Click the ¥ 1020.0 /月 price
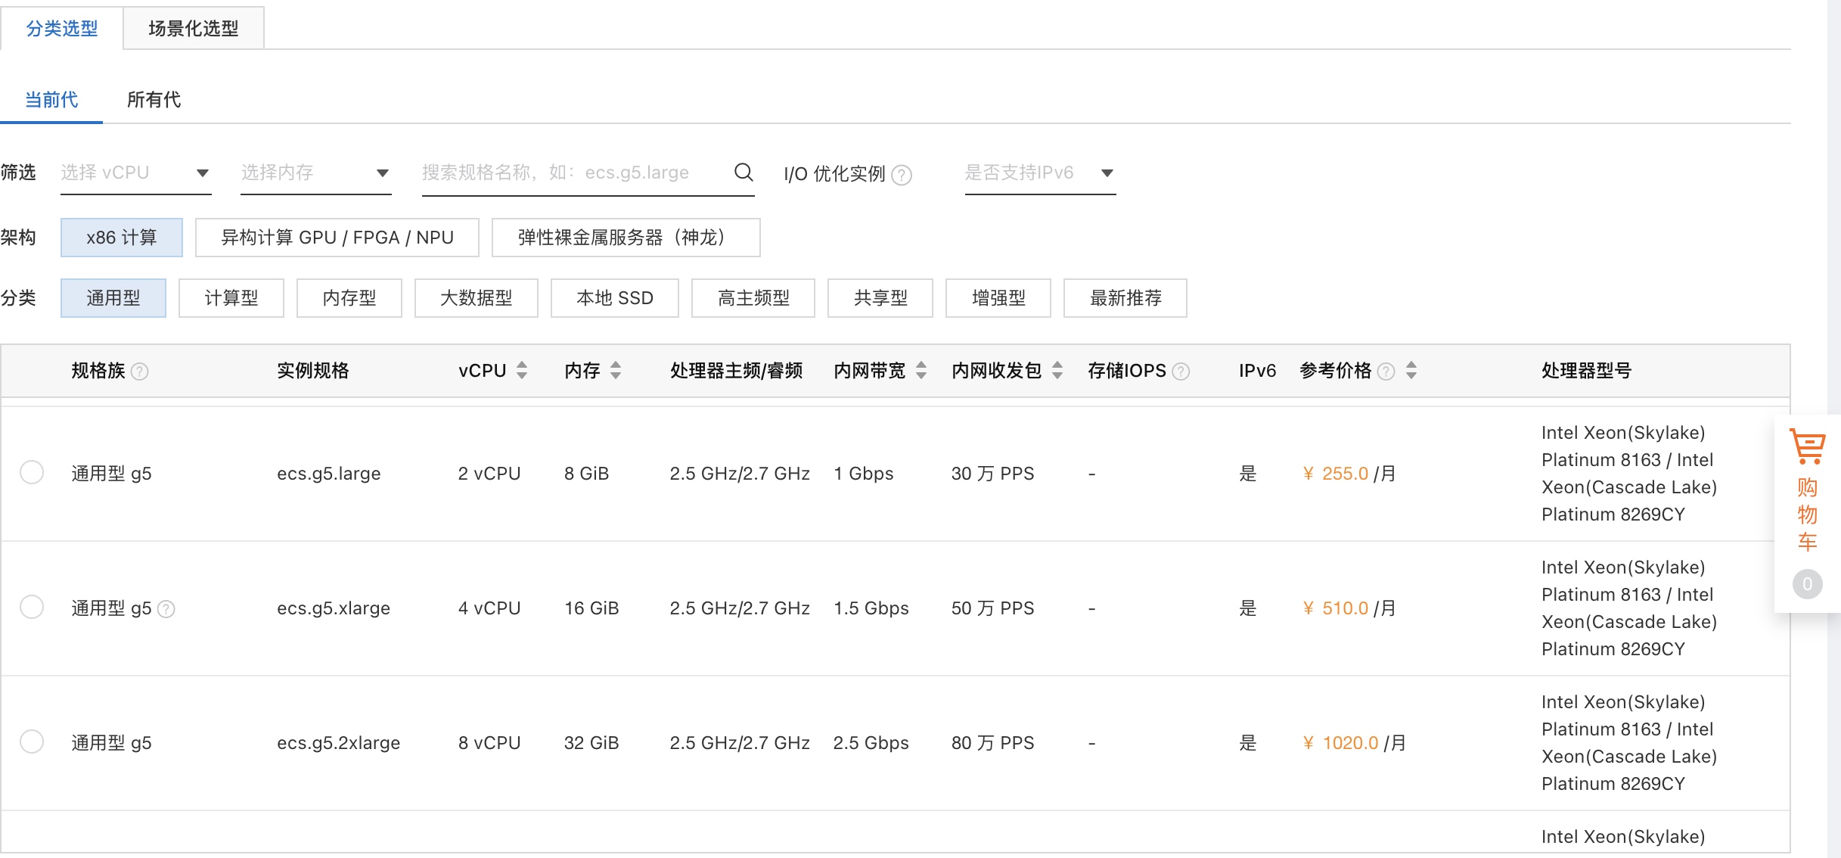Viewport: 1841px width, 858px height. tap(1355, 743)
